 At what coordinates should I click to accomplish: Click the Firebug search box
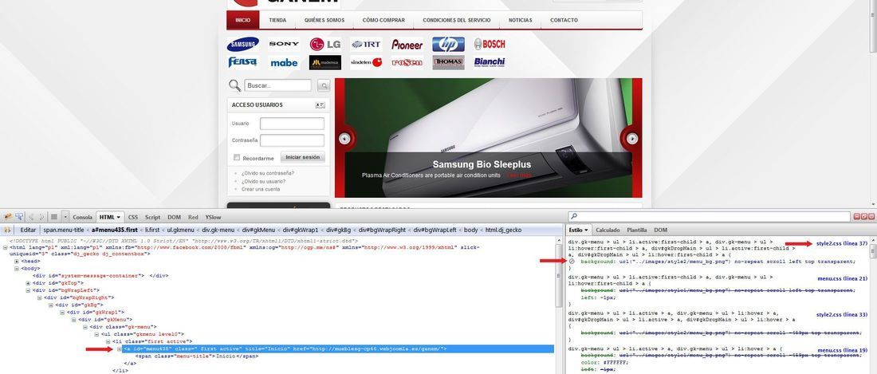click(710, 216)
